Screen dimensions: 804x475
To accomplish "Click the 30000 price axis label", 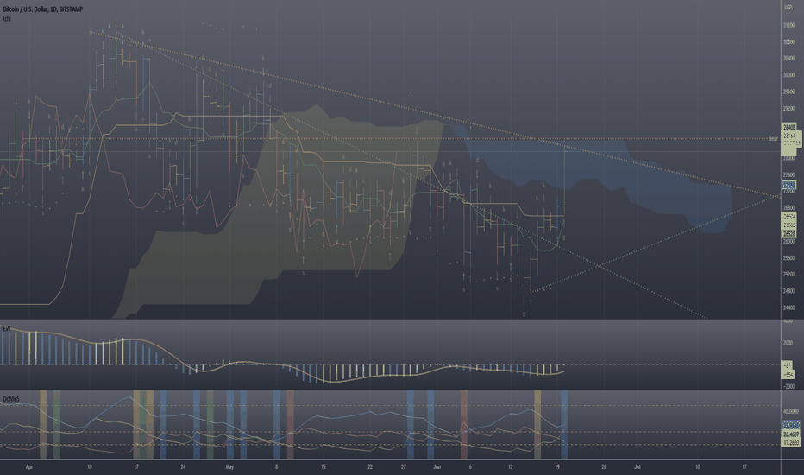I will [x=789, y=75].
